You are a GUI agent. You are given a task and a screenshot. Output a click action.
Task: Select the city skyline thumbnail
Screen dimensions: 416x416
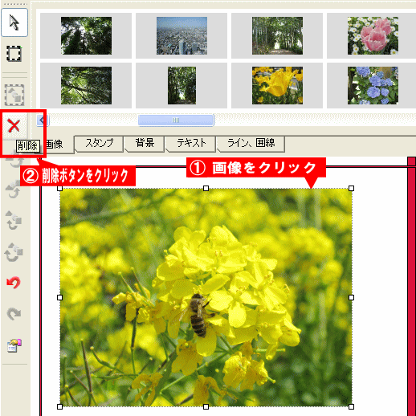click(x=181, y=35)
